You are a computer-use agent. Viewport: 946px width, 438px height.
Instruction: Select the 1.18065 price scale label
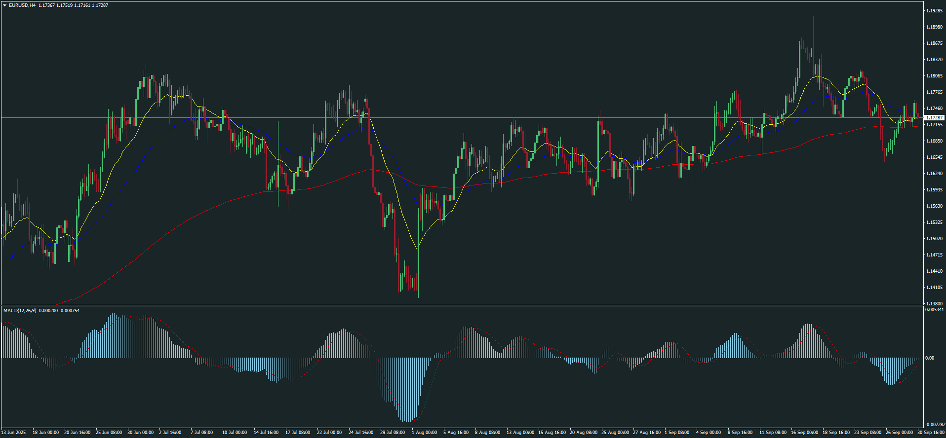click(x=934, y=76)
